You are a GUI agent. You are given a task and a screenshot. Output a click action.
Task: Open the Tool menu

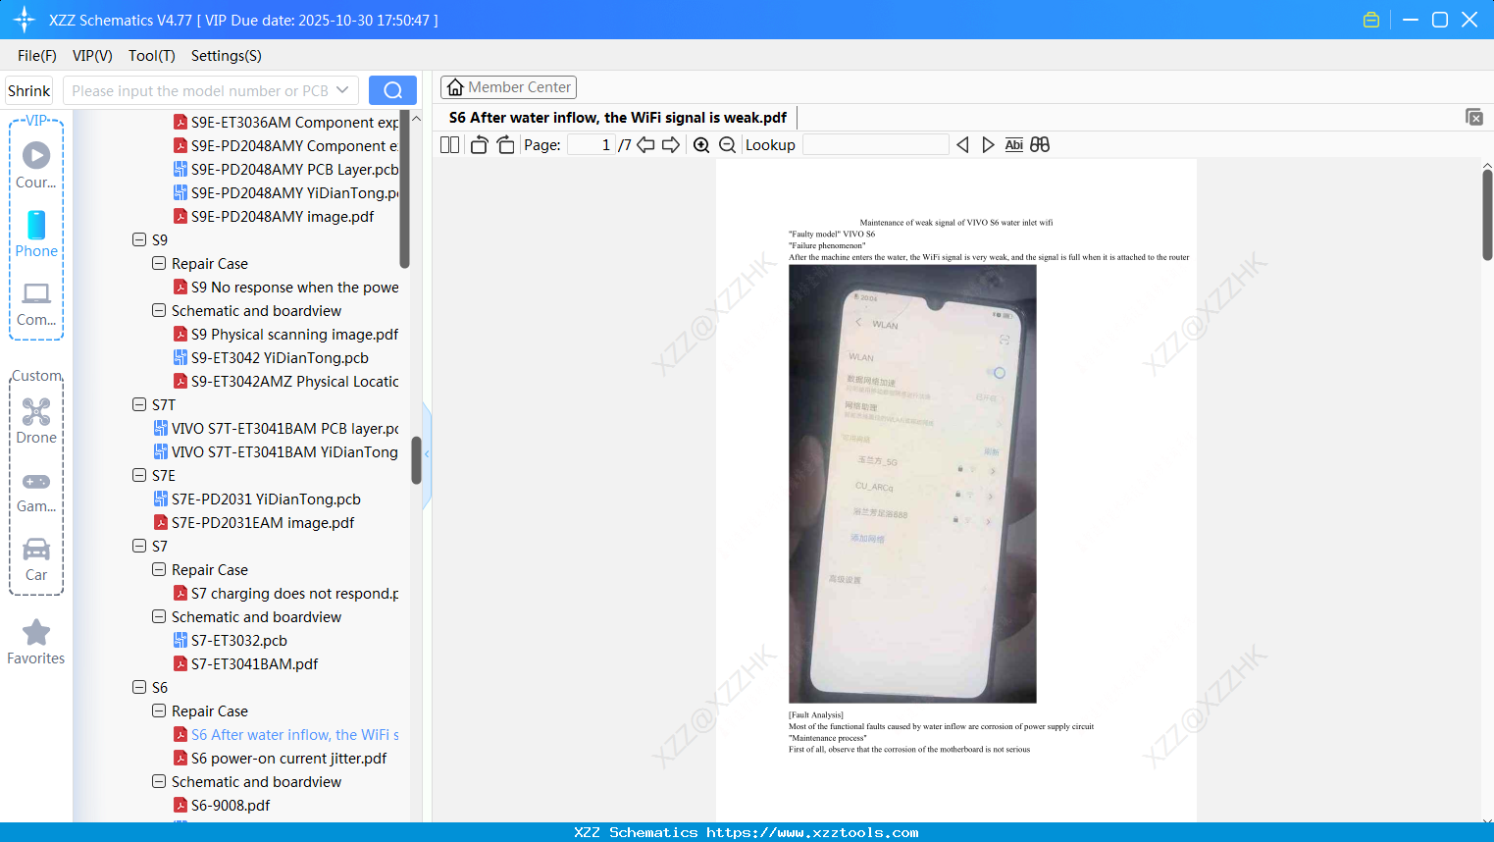pyautogui.click(x=151, y=56)
